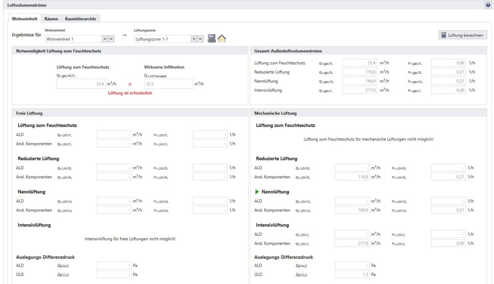The width and height of the screenshot is (494, 284).
Task: Select the ÜLD differential pressure 1,5 field
Action: point(353,274)
